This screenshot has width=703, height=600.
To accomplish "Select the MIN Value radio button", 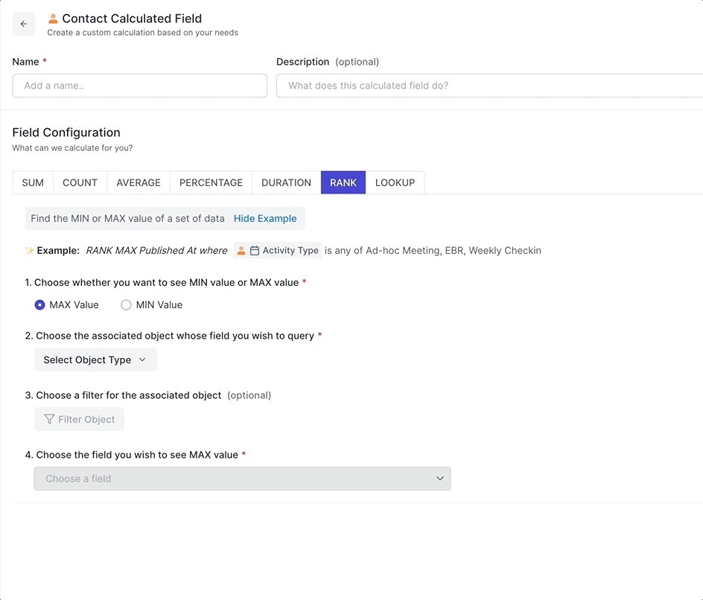I will coord(127,304).
